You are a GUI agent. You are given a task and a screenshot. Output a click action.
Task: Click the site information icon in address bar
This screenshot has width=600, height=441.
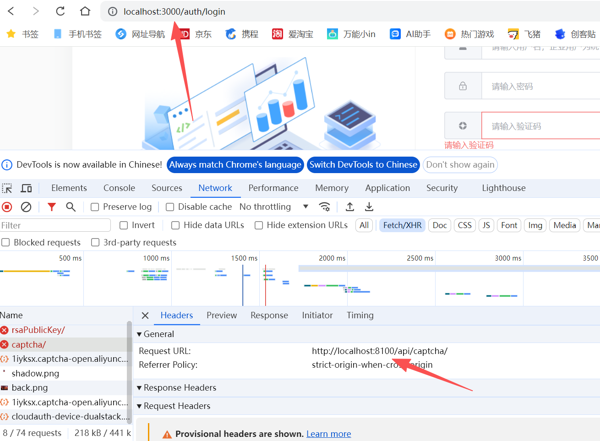(x=112, y=11)
